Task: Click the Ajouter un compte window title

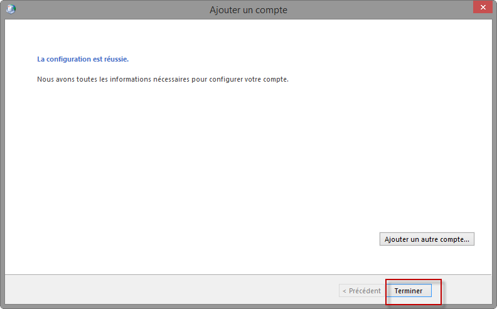Action: [248, 10]
